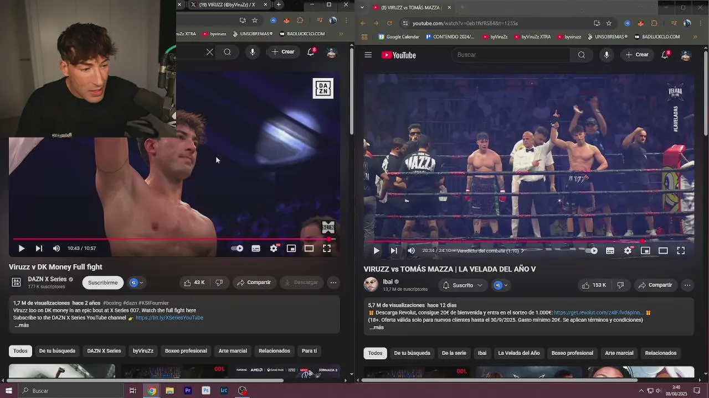The width and height of the screenshot is (709, 398).
Task: Go to YouTube home via logo
Action: coord(399,55)
